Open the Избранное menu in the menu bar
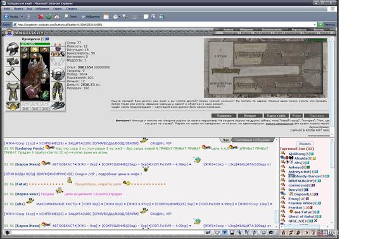 42,9
